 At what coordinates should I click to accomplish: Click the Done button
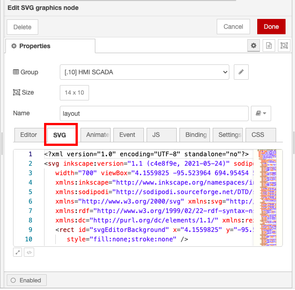pos(271,27)
